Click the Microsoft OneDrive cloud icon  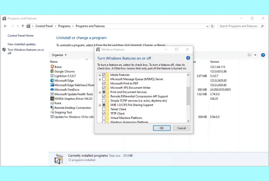(x=52, y=89)
